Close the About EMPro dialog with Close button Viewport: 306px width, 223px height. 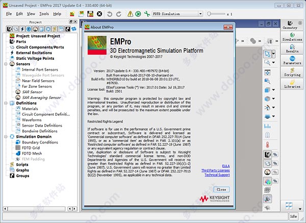[221, 189]
